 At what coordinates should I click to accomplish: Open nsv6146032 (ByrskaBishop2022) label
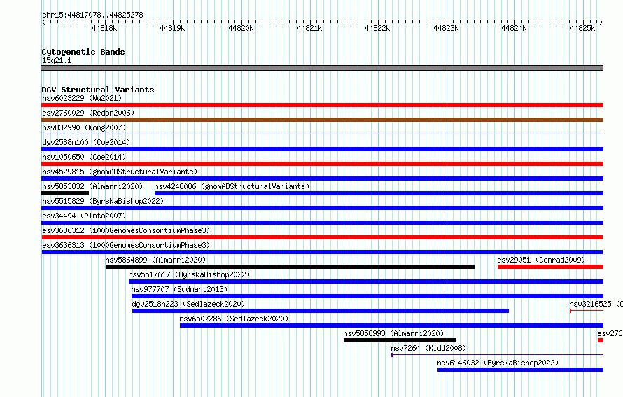point(498,363)
